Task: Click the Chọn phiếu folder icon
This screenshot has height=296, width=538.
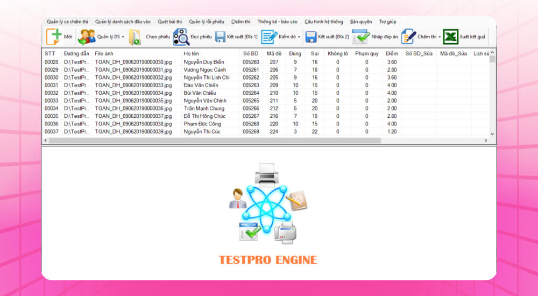Action: [134, 37]
